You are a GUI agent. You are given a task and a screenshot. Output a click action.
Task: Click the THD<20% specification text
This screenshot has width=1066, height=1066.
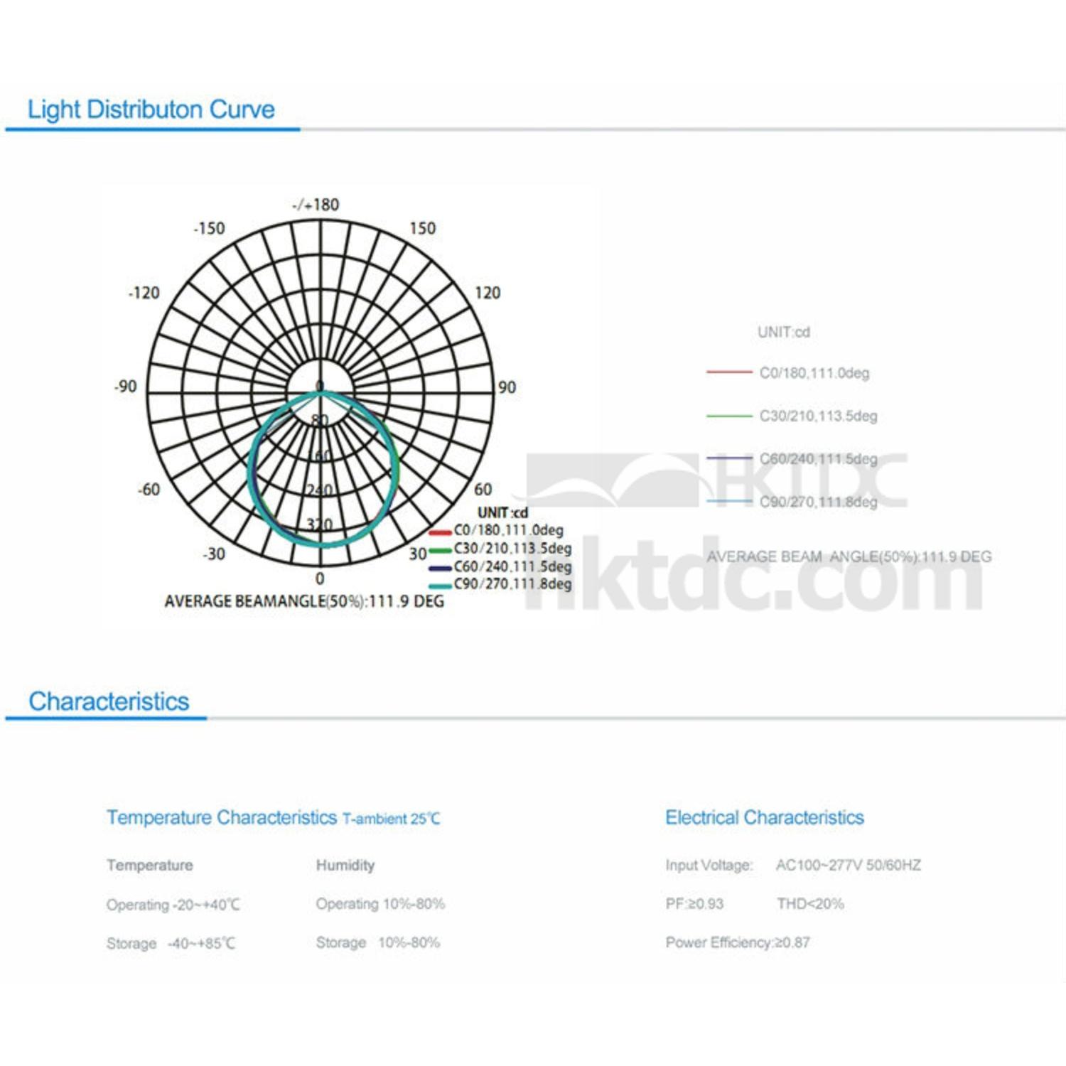click(x=810, y=904)
